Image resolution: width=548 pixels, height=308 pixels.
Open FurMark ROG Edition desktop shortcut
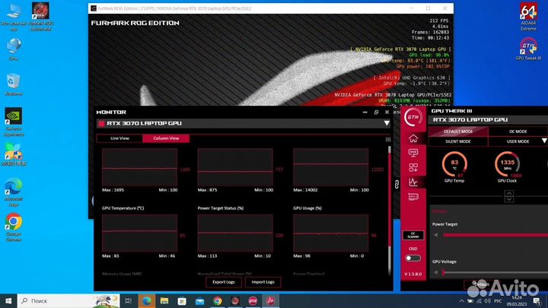(40, 17)
